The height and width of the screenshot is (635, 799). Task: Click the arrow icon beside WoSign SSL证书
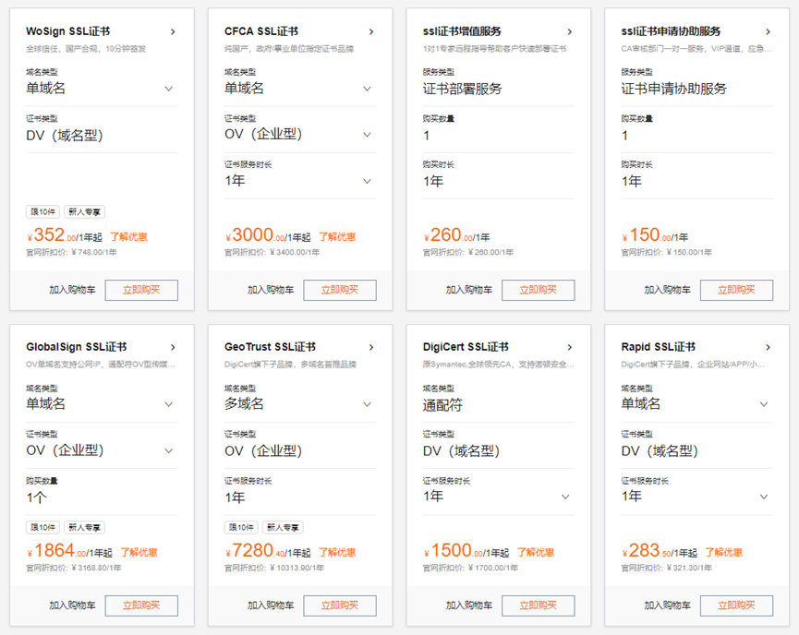click(173, 31)
